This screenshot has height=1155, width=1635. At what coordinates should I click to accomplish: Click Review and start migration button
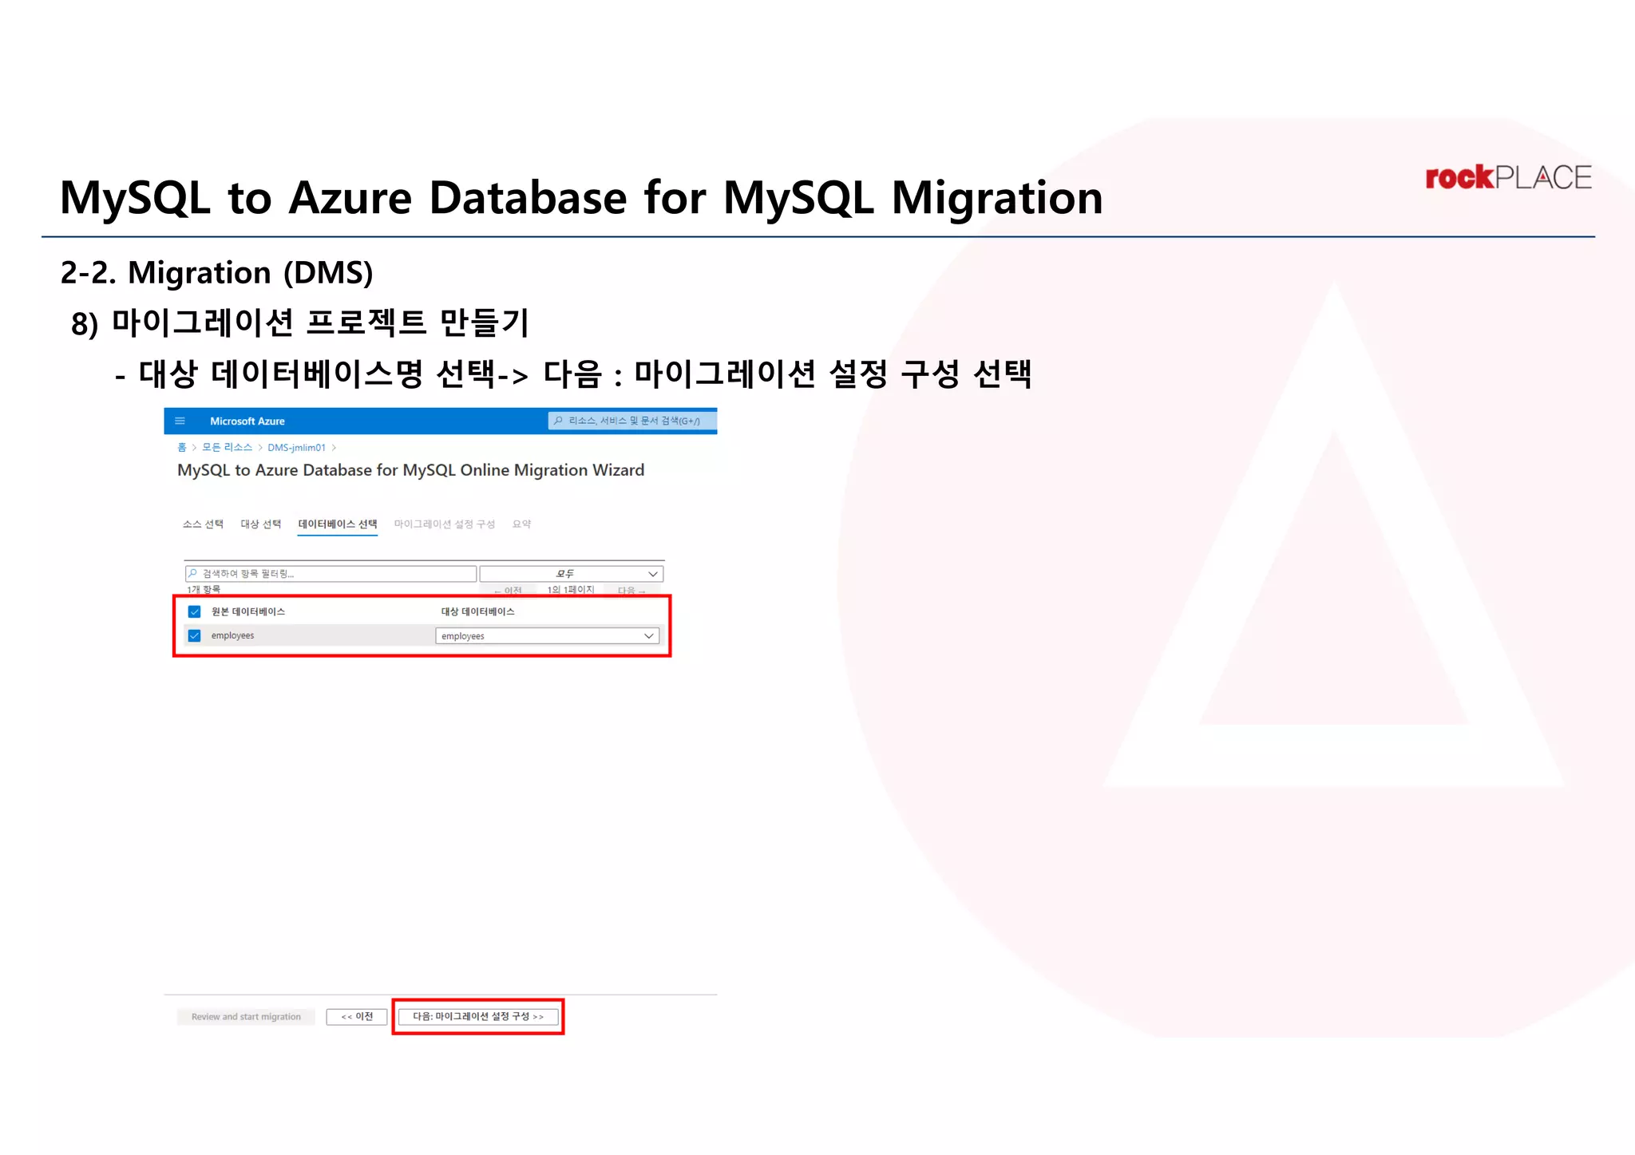pyautogui.click(x=246, y=1016)
